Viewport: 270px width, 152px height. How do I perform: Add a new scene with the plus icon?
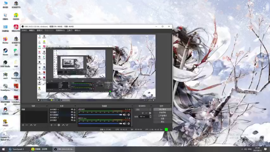click(x=23, y=125)
